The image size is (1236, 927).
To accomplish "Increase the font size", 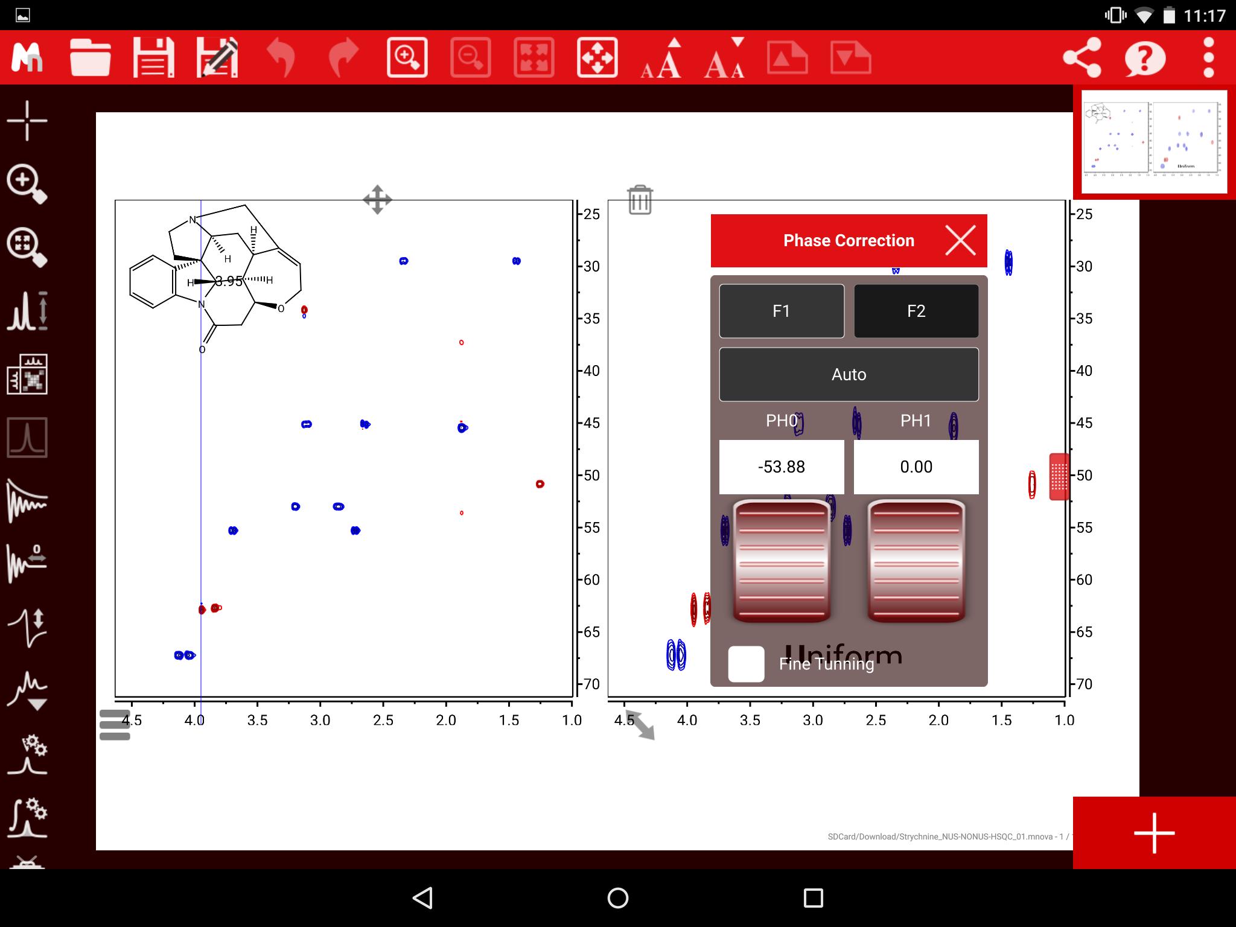I will pos(661,59).
